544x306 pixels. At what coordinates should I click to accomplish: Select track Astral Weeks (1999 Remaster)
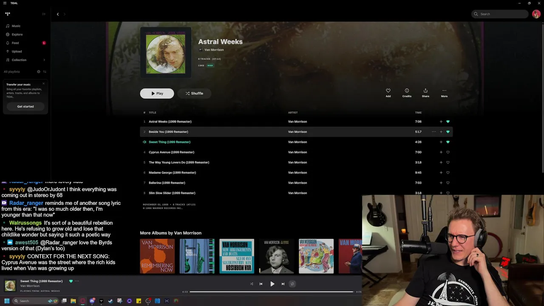[170, 122]
